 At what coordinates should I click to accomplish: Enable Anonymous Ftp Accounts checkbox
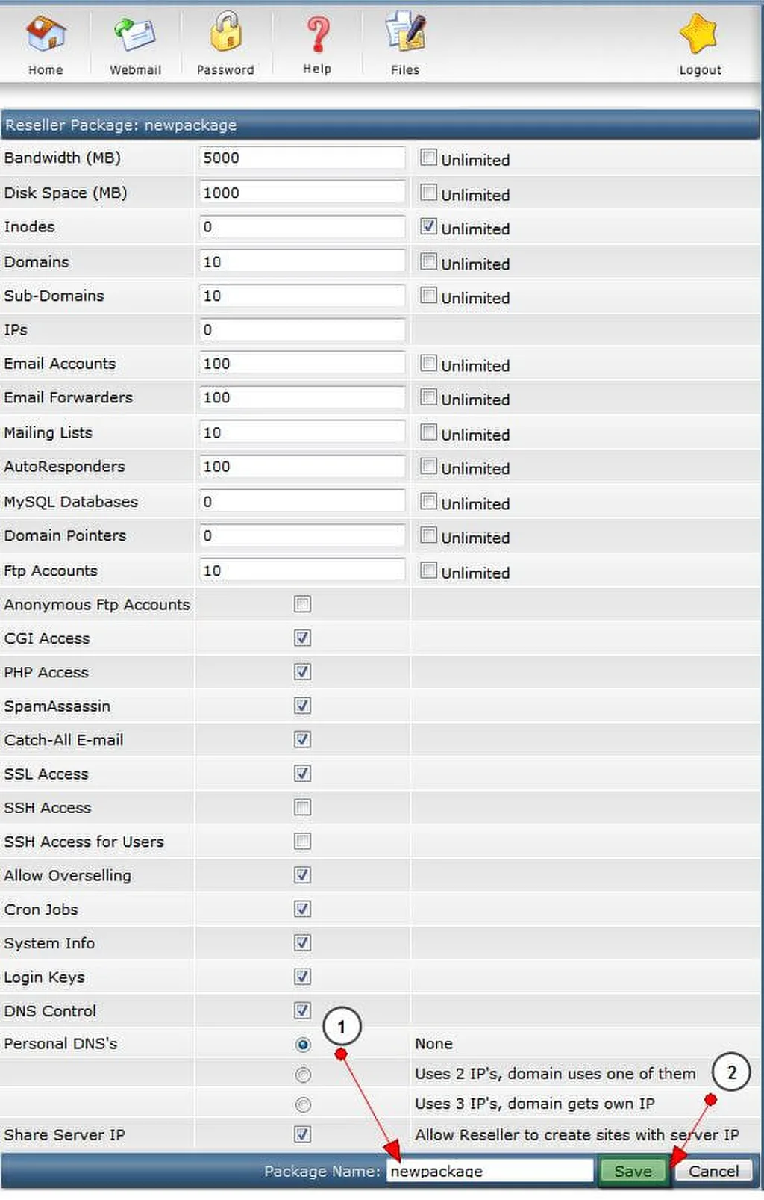click(x=302, y=603)
